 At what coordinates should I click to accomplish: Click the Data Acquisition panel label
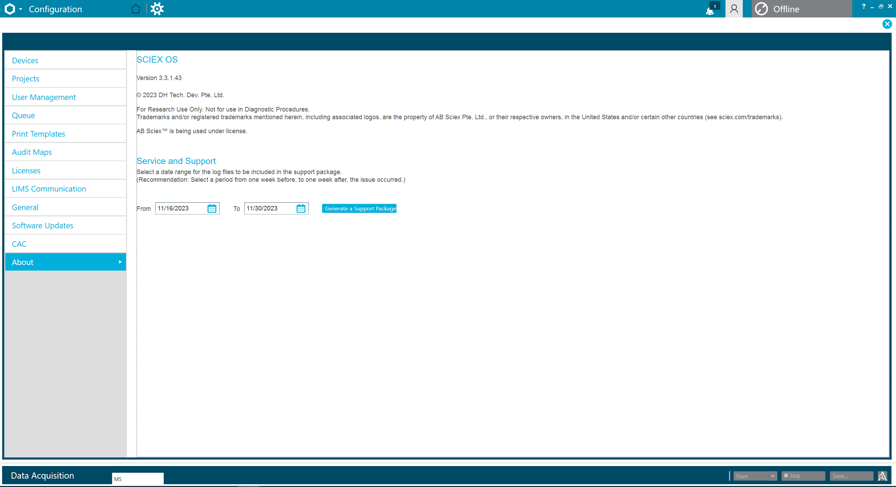[42, 475]
